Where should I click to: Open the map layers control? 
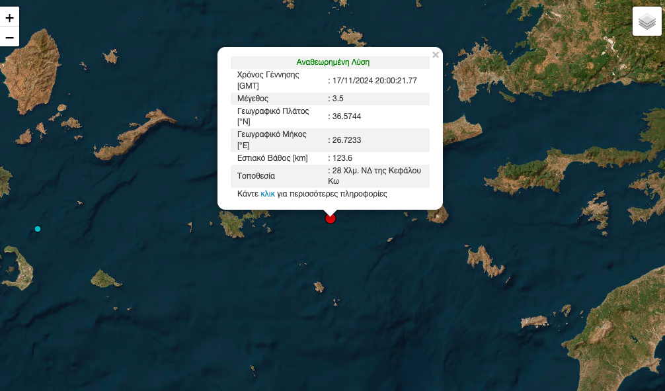(646, 21)
